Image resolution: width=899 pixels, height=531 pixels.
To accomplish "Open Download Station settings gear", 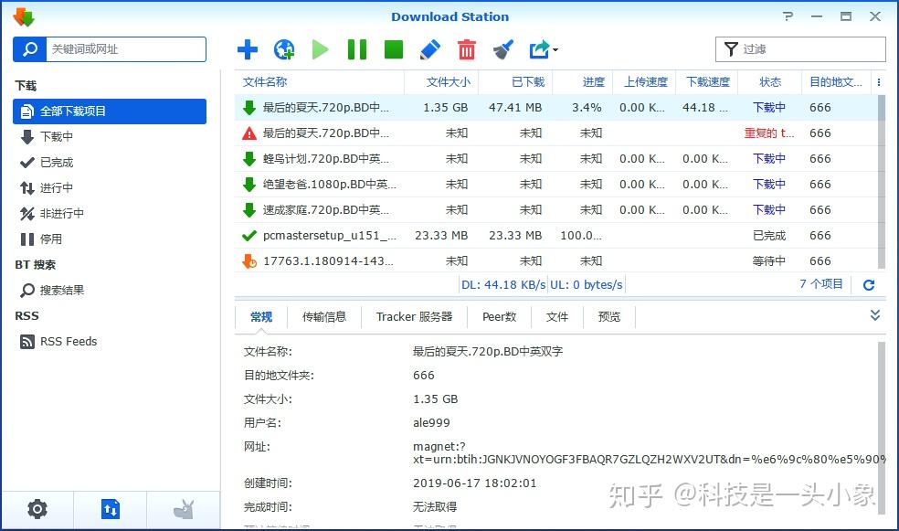I will (x=37, y=509).
